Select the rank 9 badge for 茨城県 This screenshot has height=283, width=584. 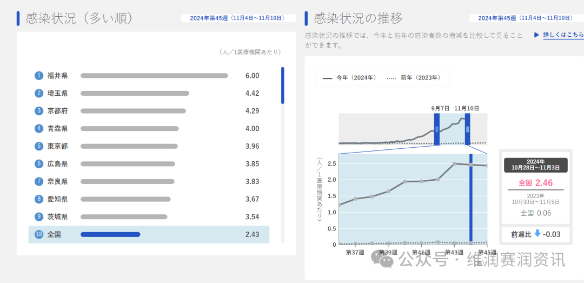coord(39,216)
